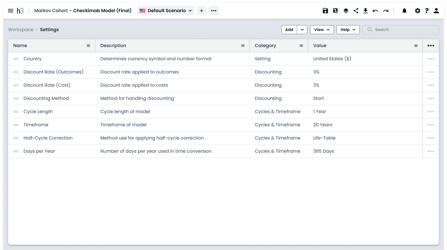This screenshot has height=250, width=447.
Task: Open notifications bell
Action: (404, 11)
